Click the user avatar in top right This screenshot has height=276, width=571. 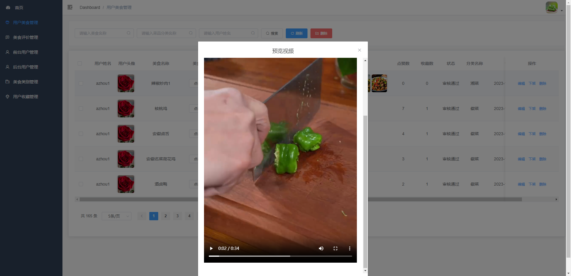coord(551,7)
